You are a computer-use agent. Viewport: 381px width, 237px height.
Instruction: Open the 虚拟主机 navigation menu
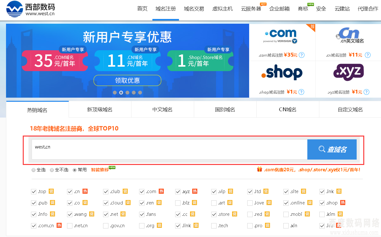[222, 9]
